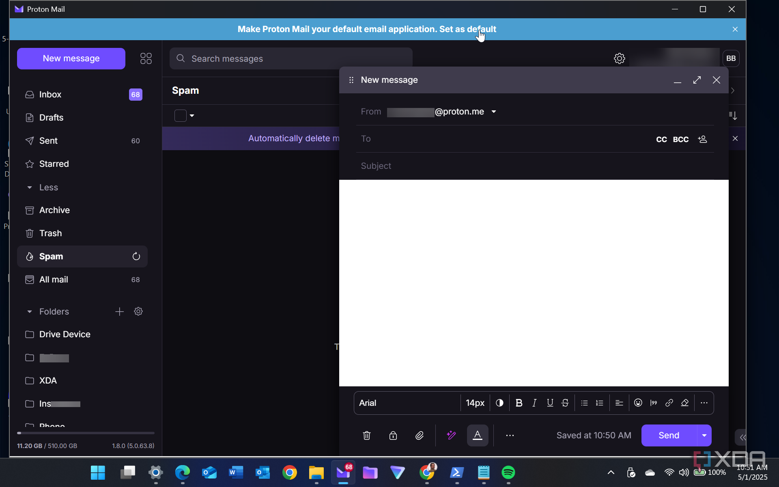Toggle underline formatting in composer

pyautogui.click(x=550, y=403)
